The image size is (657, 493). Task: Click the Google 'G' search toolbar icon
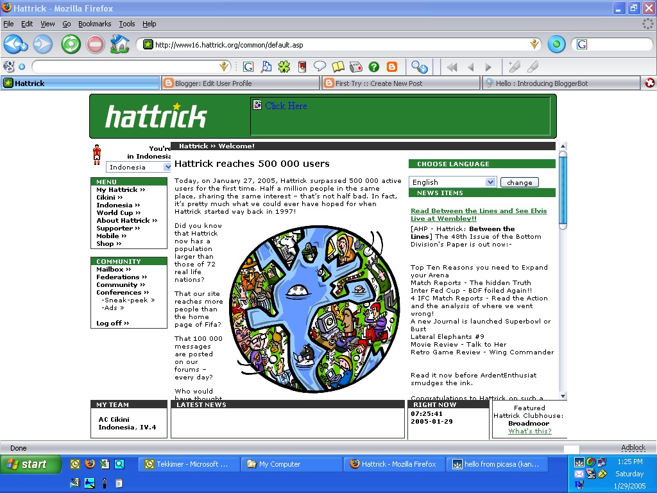click(x=248, y=67)
